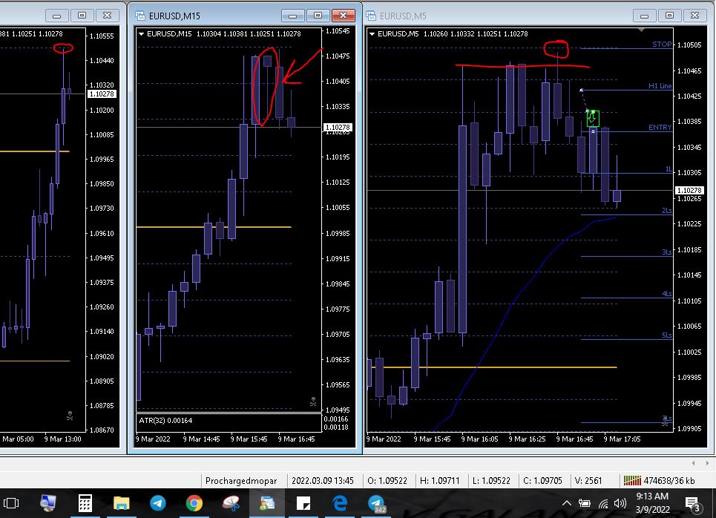The height and width of the screenshot is (518, 716).
Task: Click the EURUSD,M5 window title icon
Action: 371,16
